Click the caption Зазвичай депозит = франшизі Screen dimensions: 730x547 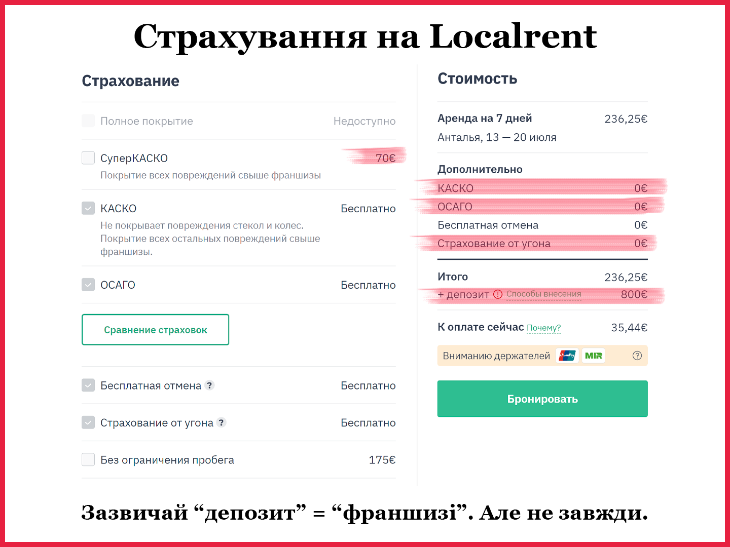364,513
